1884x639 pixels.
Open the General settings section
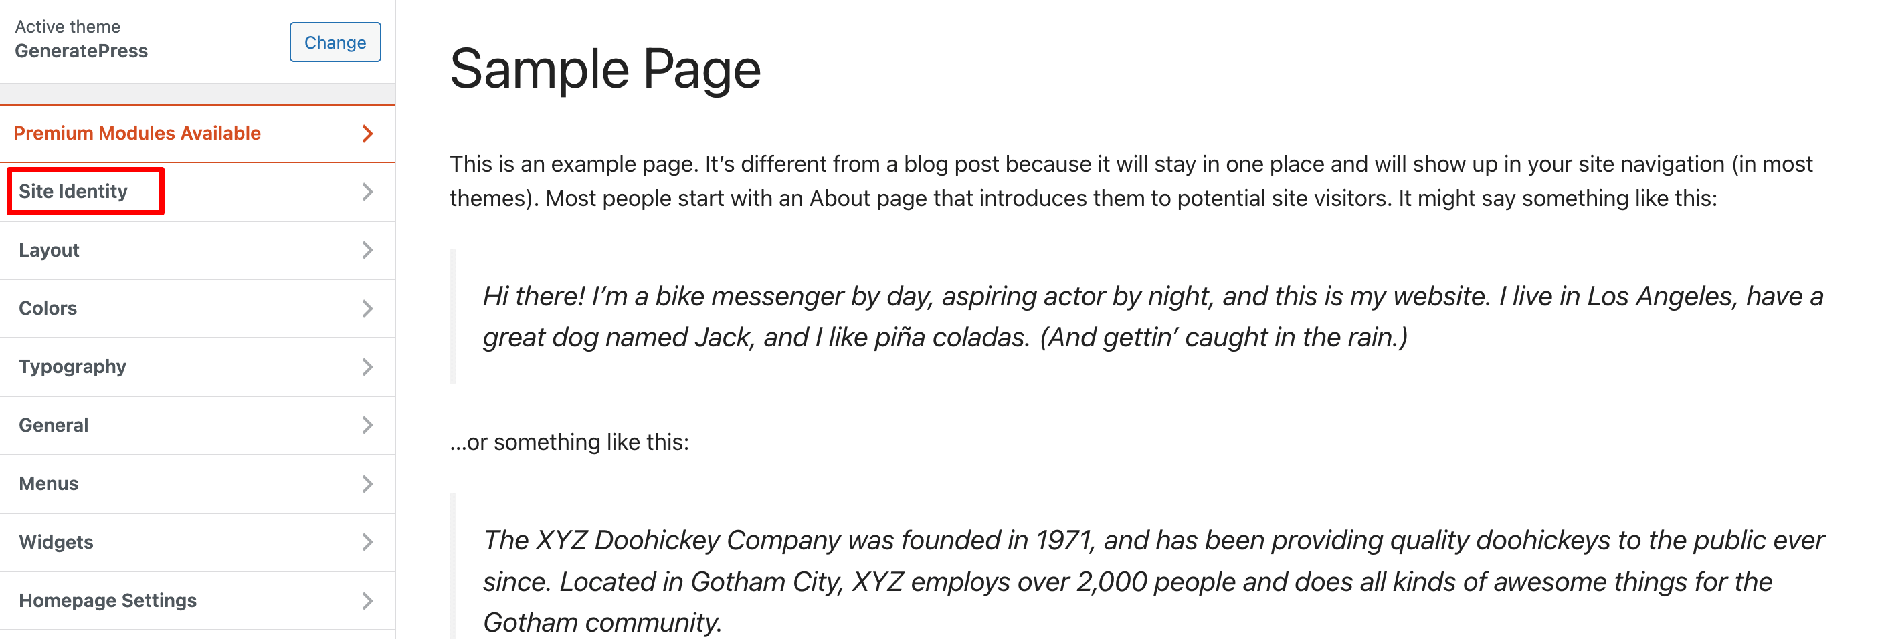[197, 425]
